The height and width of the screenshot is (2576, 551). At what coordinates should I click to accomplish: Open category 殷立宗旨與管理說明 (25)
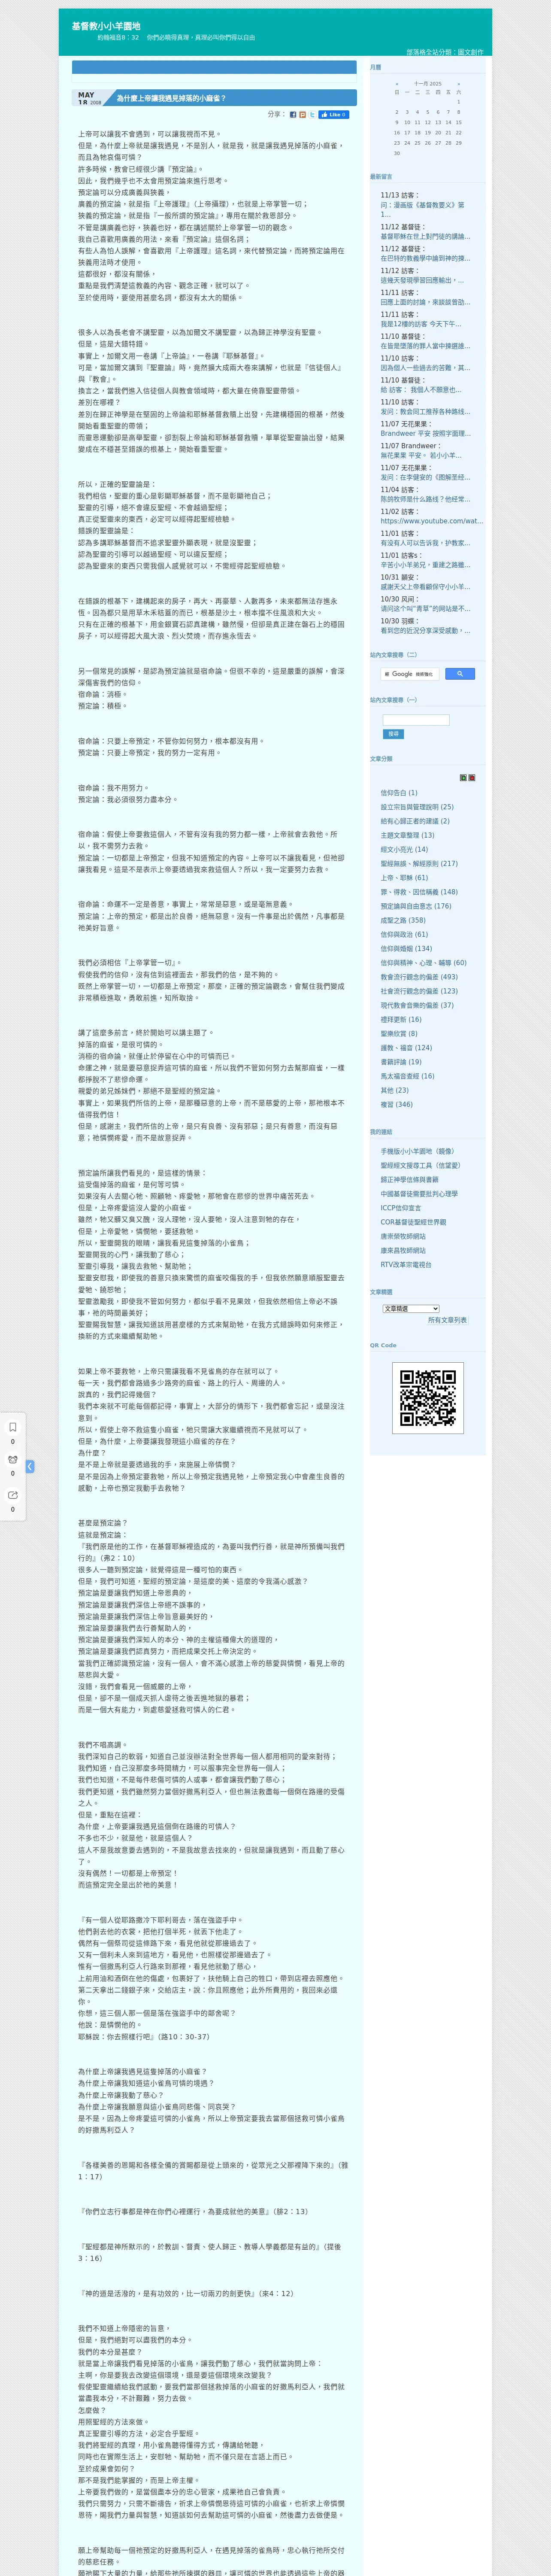pos(417,807)
